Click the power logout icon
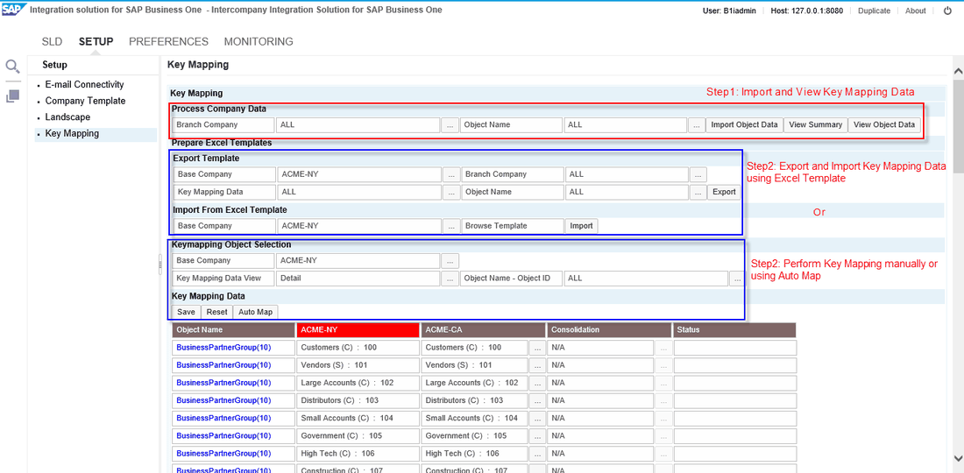This screenshot has height=473, width=964. 947,11
